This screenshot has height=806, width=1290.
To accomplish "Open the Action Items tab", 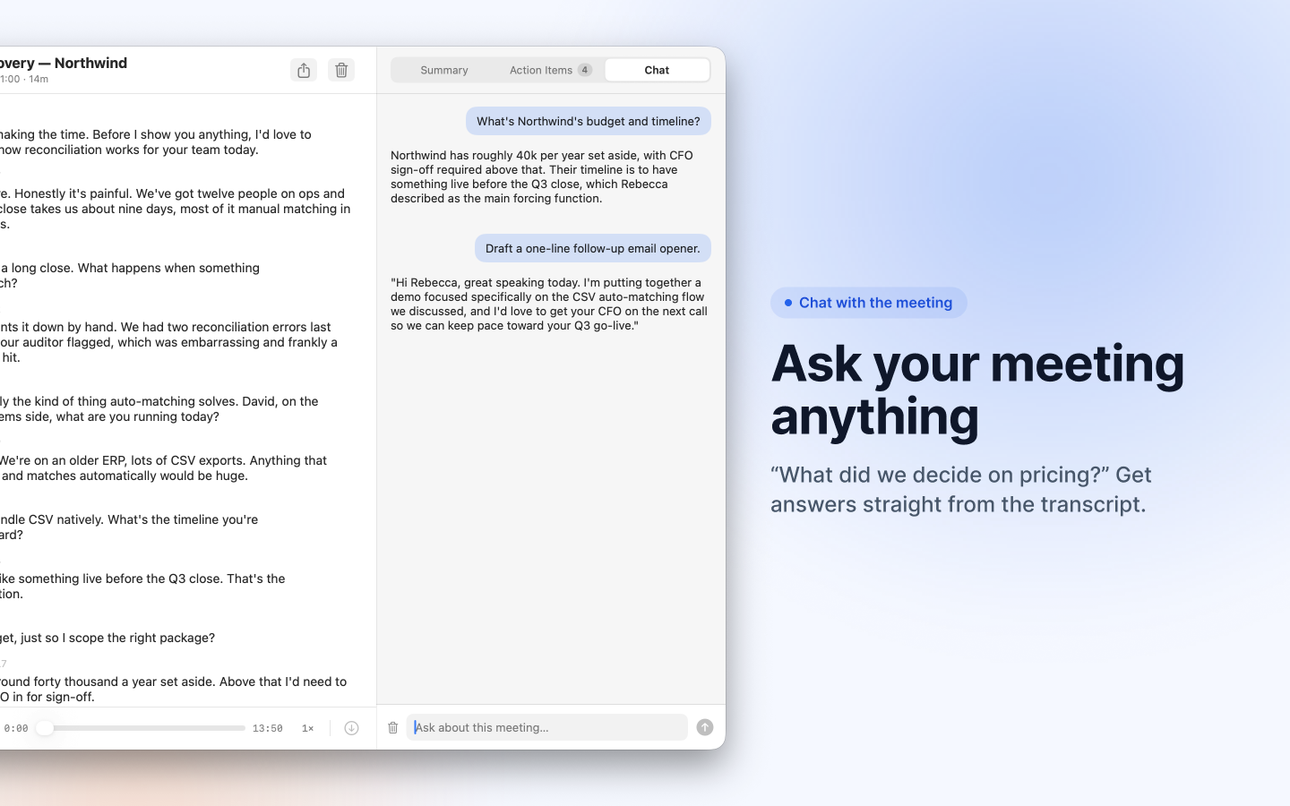I will (x=550, y=70).
